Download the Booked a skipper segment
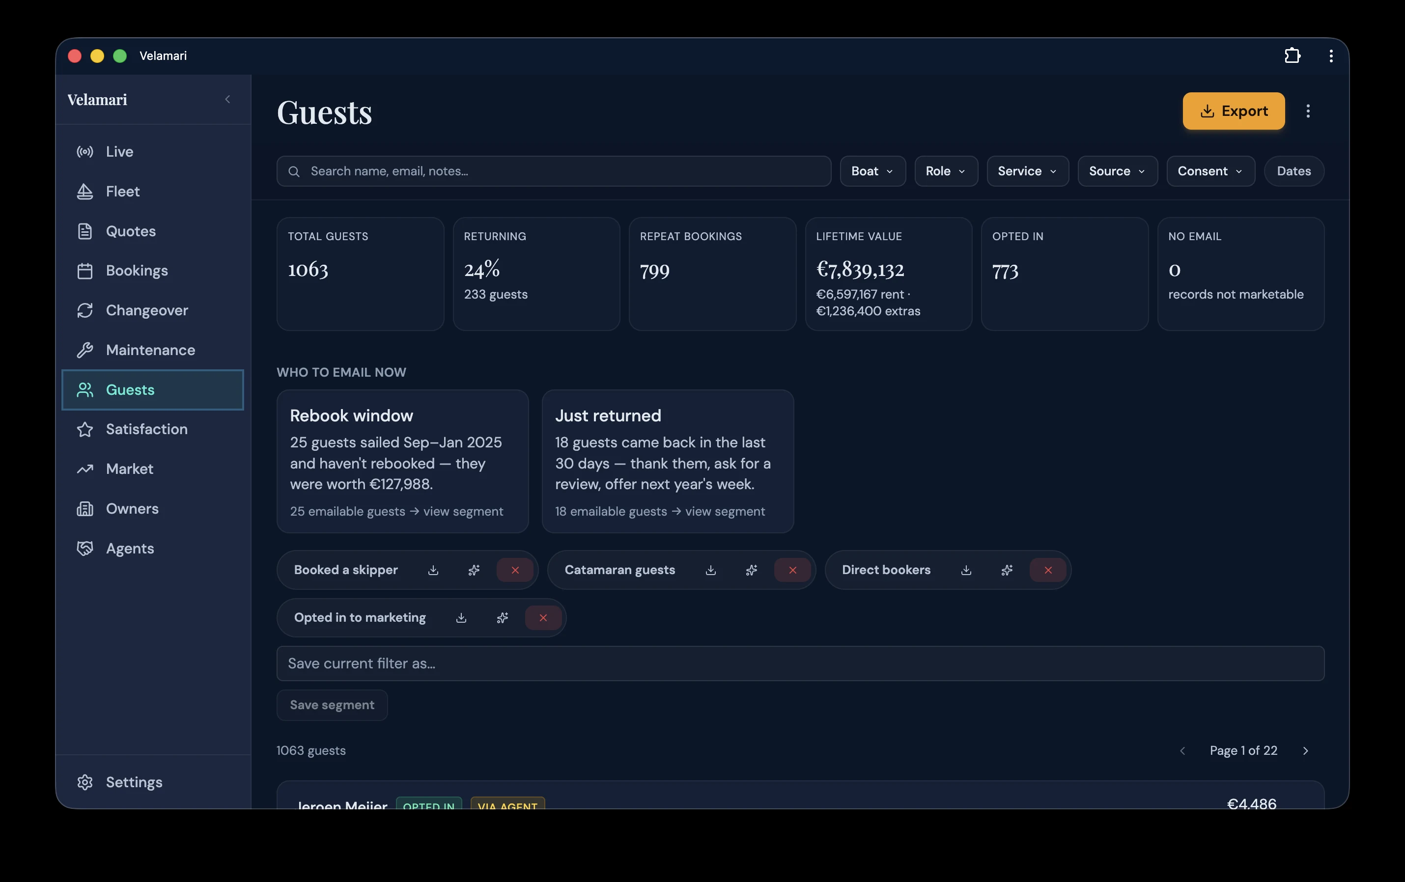The width and height of the screenshot is (1405, 882). coord(433,570)
